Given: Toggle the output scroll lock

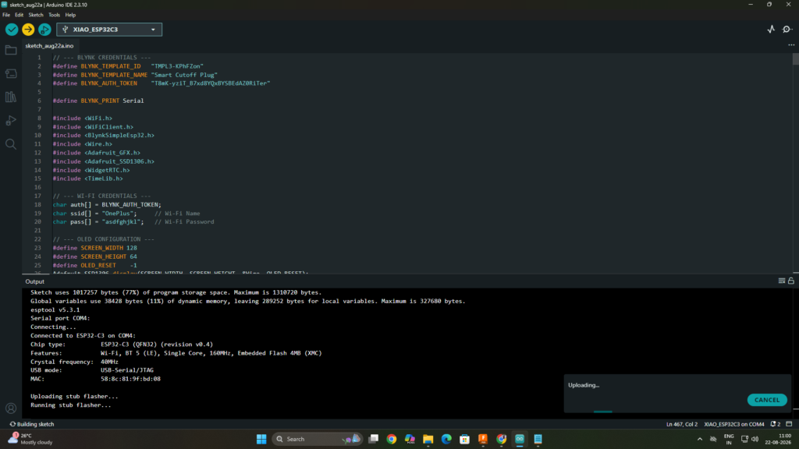Looking at the screenshot, I should point(791,281).
